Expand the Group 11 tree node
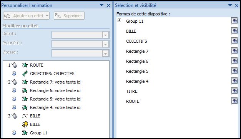This screenshot has height=139, width=241. 119,20
